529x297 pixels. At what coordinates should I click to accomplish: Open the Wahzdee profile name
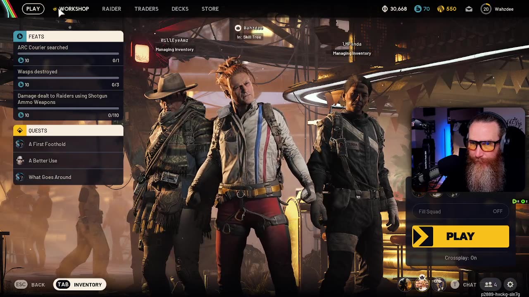[x=504, y=9]
